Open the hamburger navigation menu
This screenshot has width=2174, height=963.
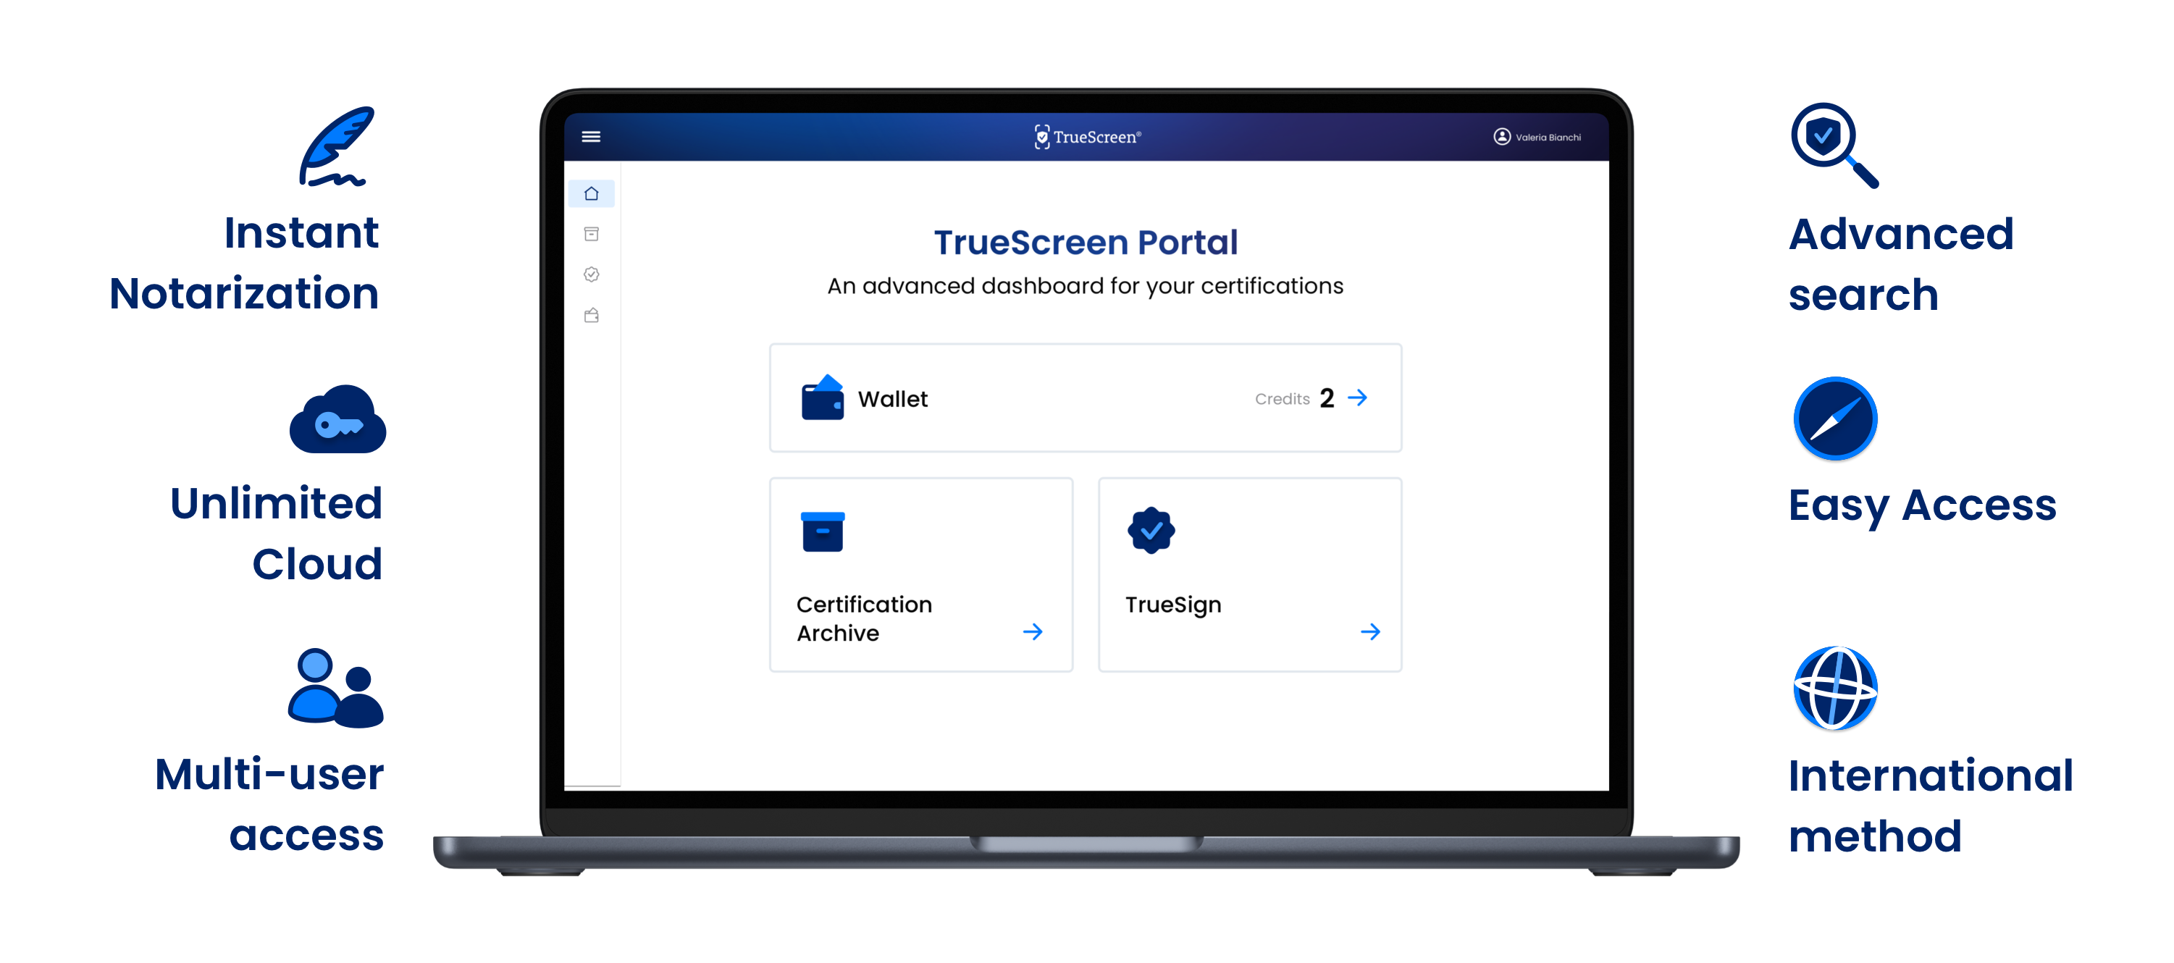591,136
